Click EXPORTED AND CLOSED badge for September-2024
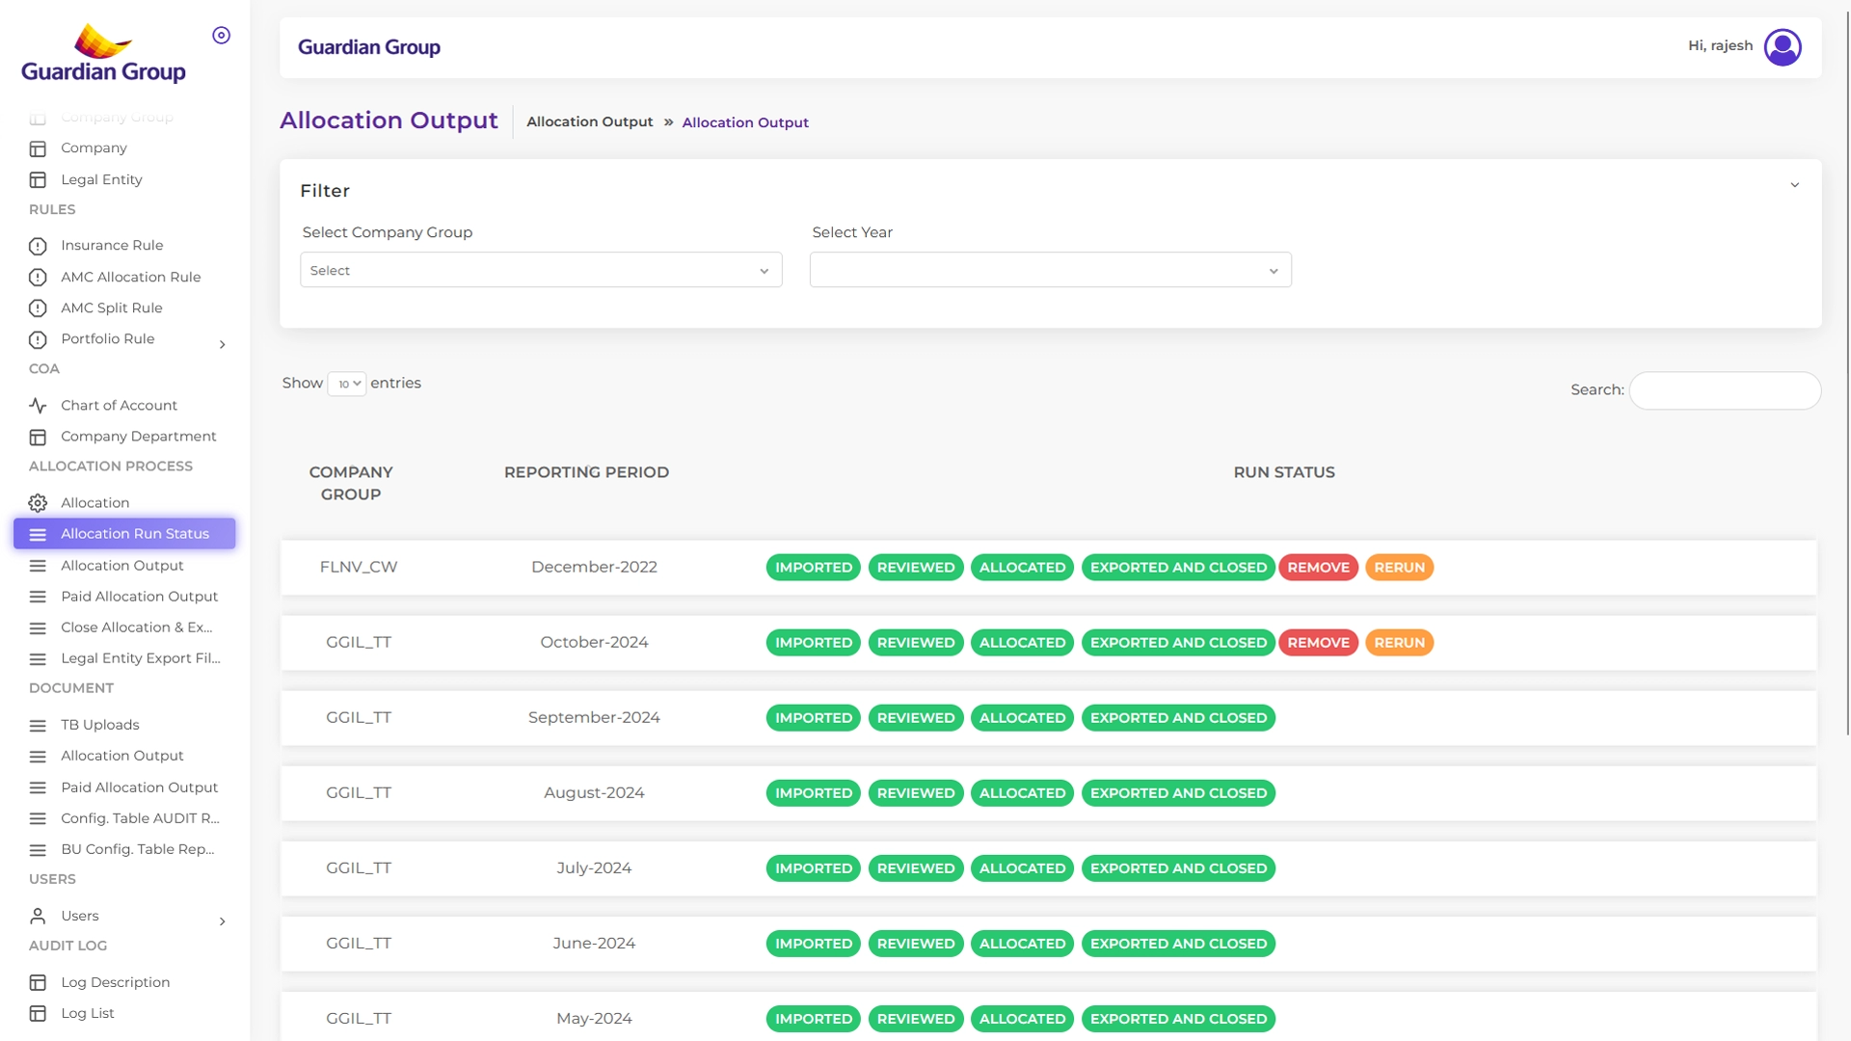This screenshot has height=1041, width=1851. (x=1178, y=718)
